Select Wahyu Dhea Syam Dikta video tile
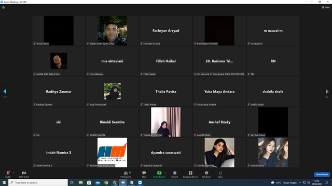The height and width of the screenshot is (186, 332). point(112,30)
